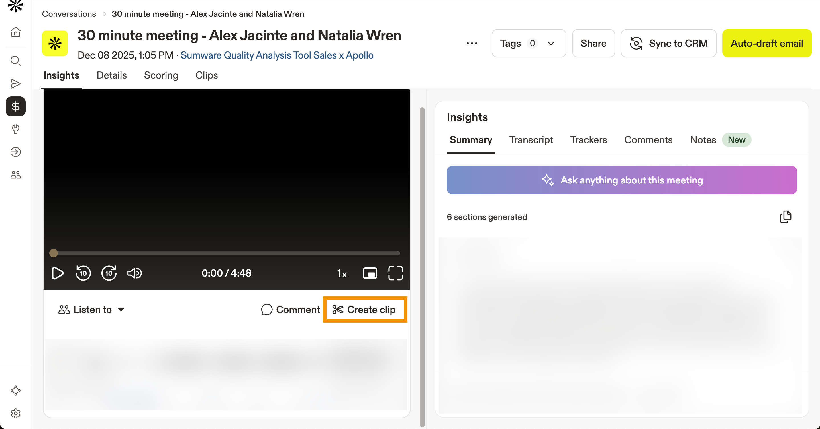Mute the video volume

tap(134, 273)
